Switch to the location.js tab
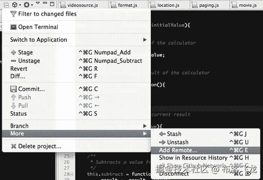This screenshot has height=180, width=263. pyautogui.click(x=169, y=5)
